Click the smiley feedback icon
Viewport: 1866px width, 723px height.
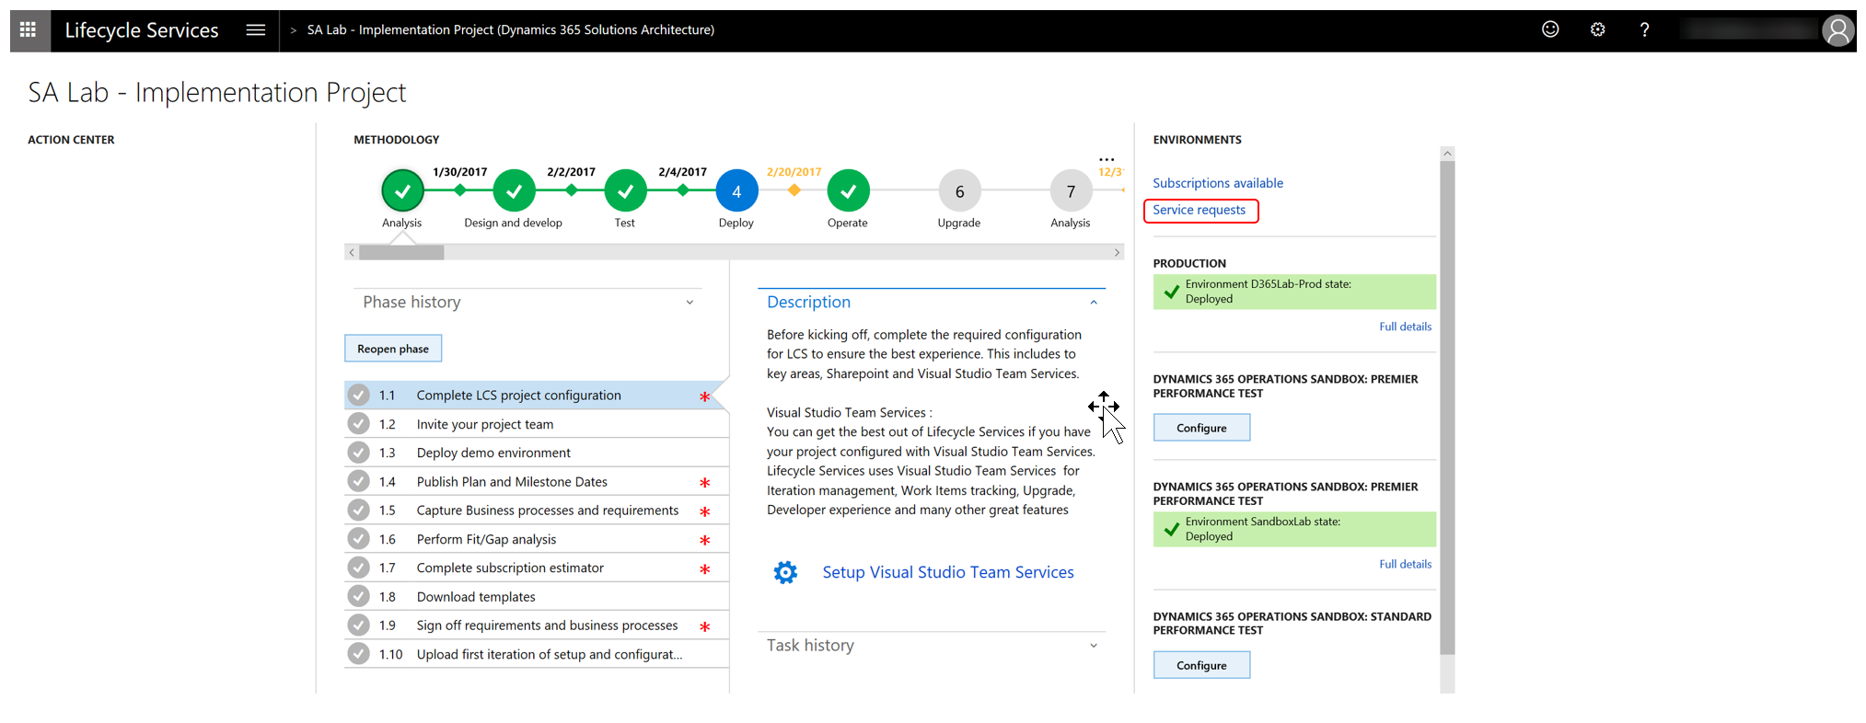point(1550,29)
